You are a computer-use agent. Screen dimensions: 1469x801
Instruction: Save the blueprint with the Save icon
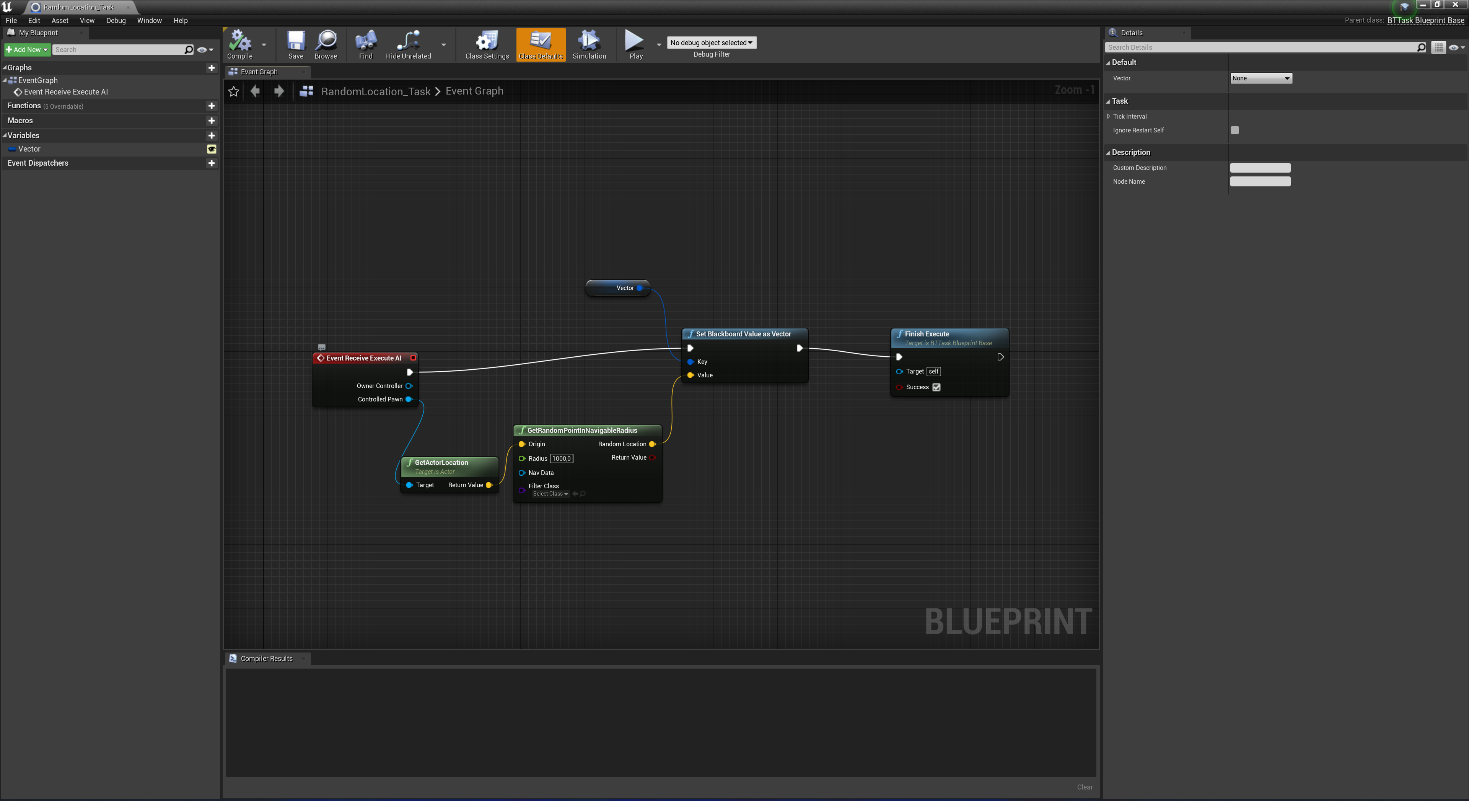(x=295, y=44)
